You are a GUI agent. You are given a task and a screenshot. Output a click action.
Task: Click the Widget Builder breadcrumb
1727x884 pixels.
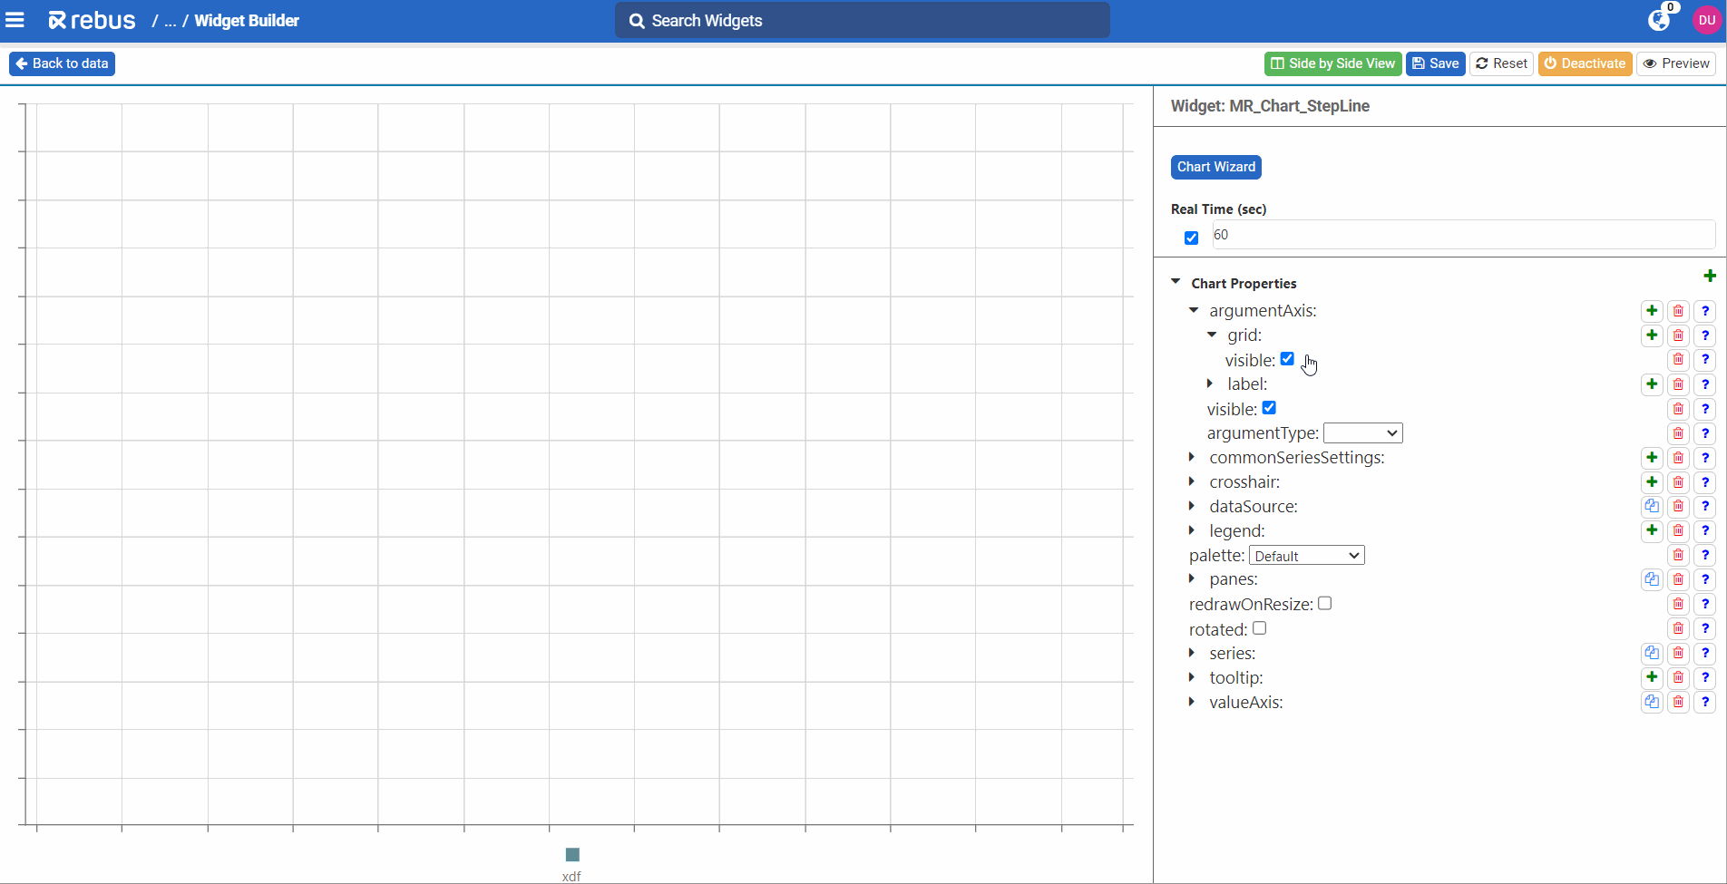coord(247,21)
